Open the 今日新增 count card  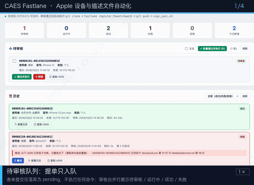tap(234, 30)
